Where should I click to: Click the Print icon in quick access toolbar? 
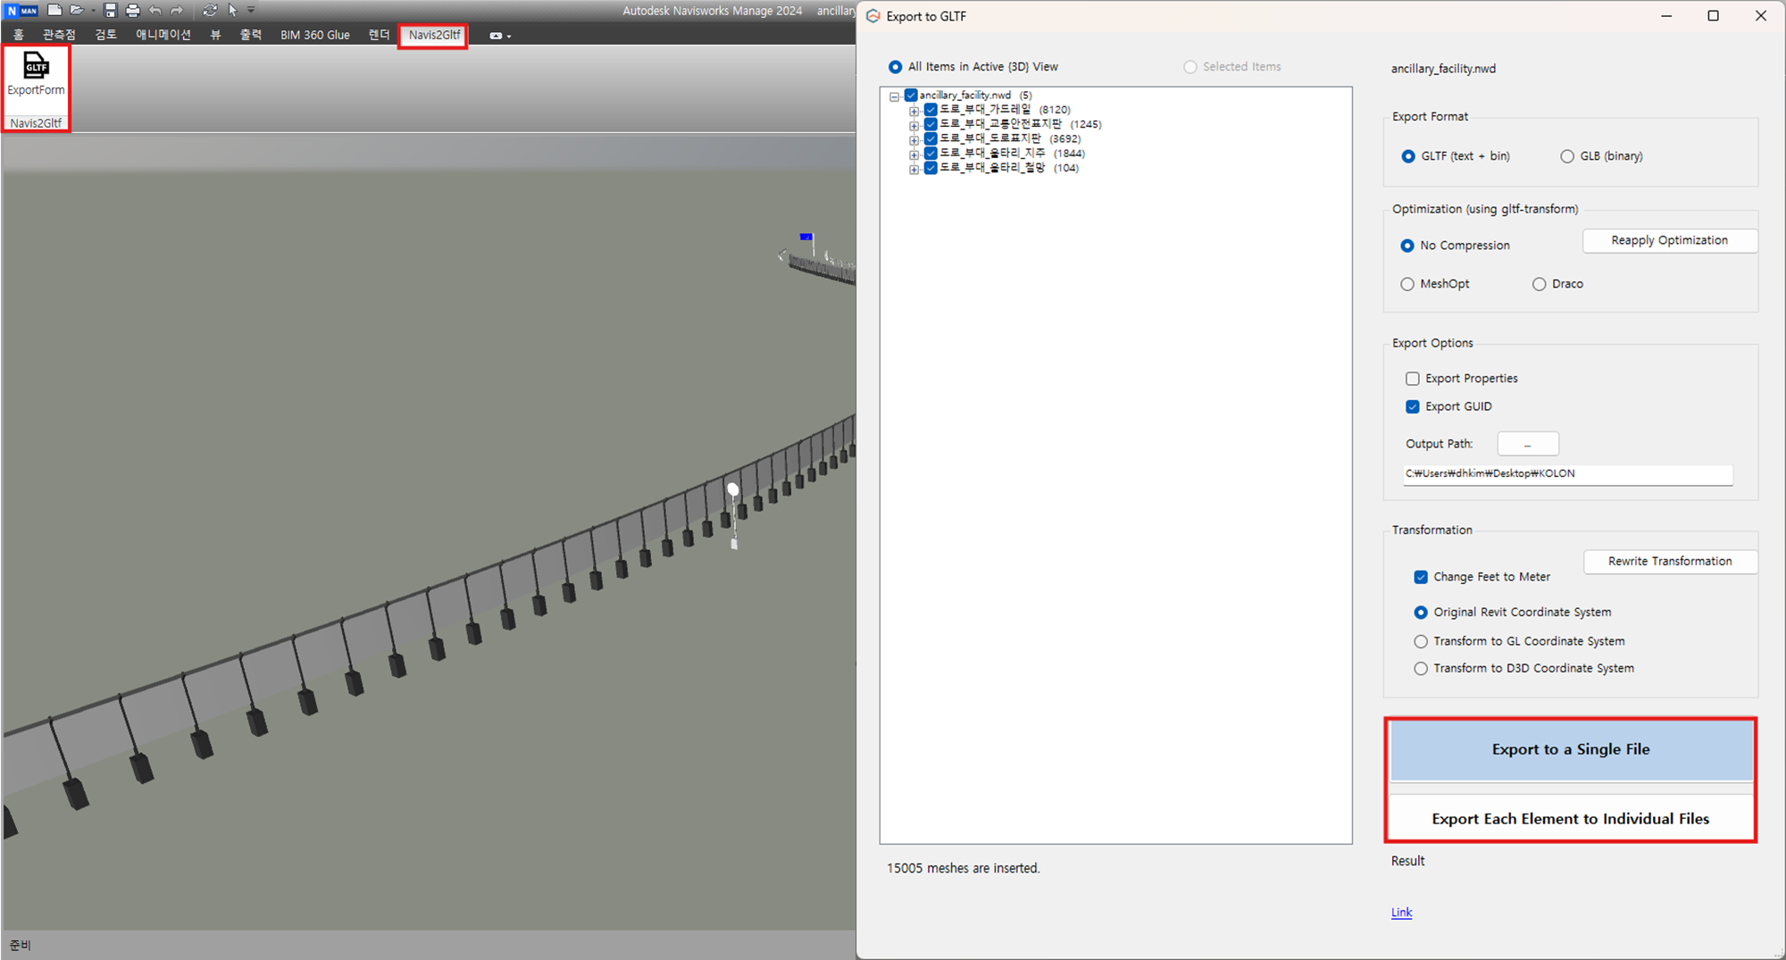[x=132, y=11]
